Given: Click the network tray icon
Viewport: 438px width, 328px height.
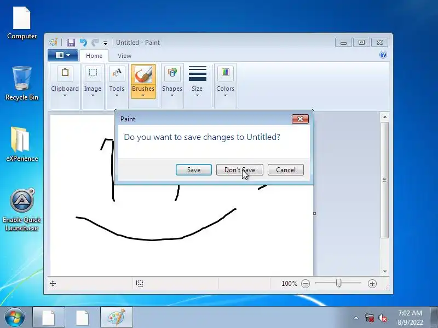Looking at the screenshot, I should 370,318.
